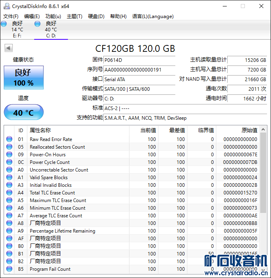Click the SMART list vertical scrollbar thumb
Viewport: 271px width, 278px height.
coord(263,173)
